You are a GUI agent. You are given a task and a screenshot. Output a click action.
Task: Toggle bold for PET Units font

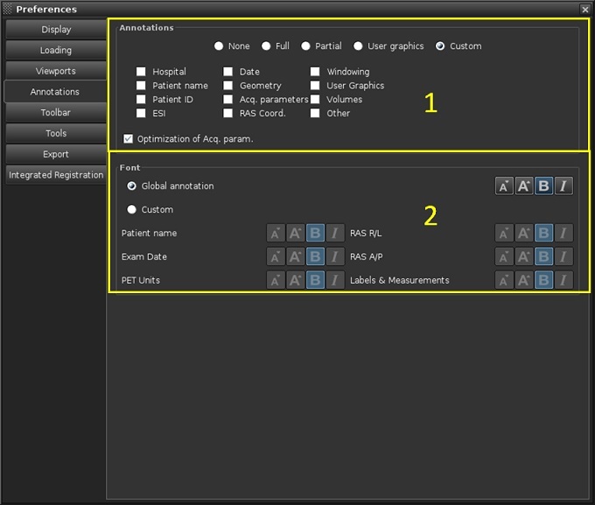point(316,281)
